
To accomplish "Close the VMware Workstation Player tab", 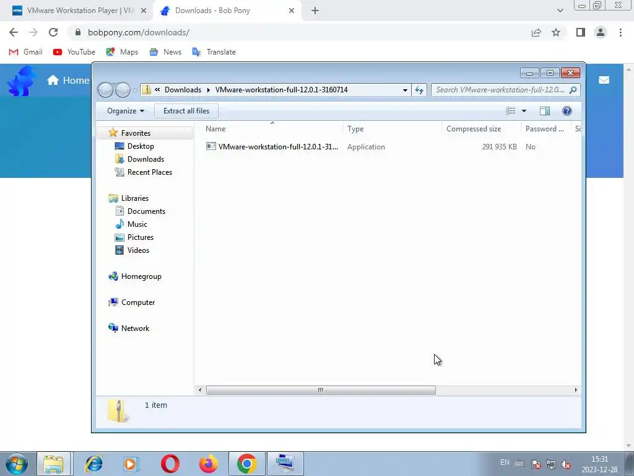I will click(144, 11).
